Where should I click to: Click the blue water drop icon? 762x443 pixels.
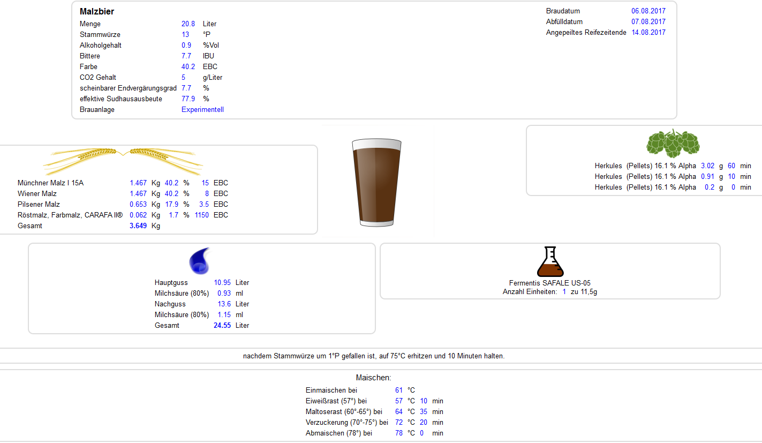coord(199,261)
